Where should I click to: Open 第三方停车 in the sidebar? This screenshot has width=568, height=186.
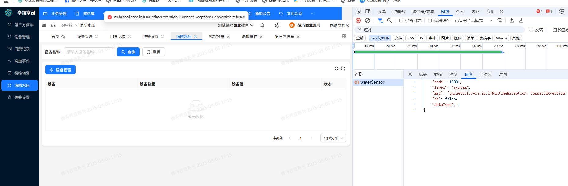pyautogui.click(x=20, y=25)
